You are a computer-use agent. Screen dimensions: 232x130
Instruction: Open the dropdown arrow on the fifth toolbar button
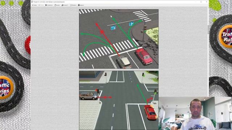coord(68,5)
